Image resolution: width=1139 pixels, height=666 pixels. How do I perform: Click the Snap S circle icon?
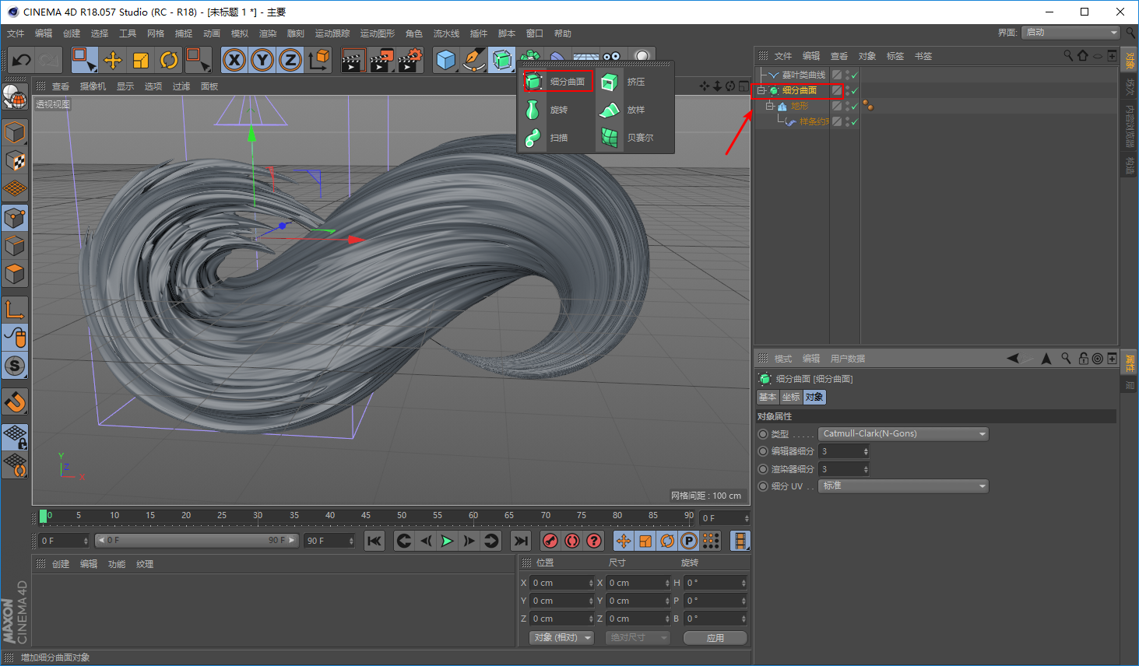coord(15,366)
